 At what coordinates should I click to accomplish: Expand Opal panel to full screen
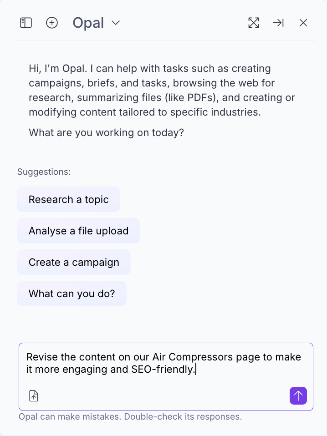pyautogui.click(x=254, y=23)
